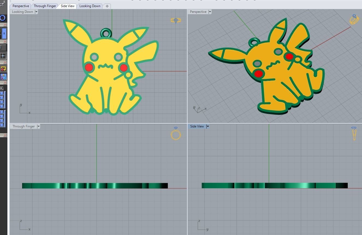This screenshot has height=235, width=362.
Task: Select the blue ring tool in sidebar
Action: [3, 18]
